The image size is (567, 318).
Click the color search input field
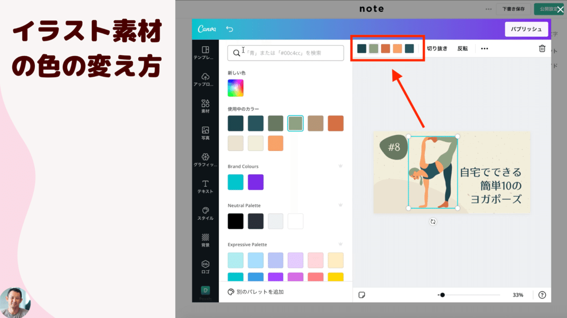coord(285,53)
